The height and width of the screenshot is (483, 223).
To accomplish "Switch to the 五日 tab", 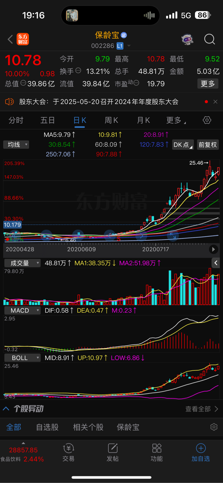I will tap(48, 120).
